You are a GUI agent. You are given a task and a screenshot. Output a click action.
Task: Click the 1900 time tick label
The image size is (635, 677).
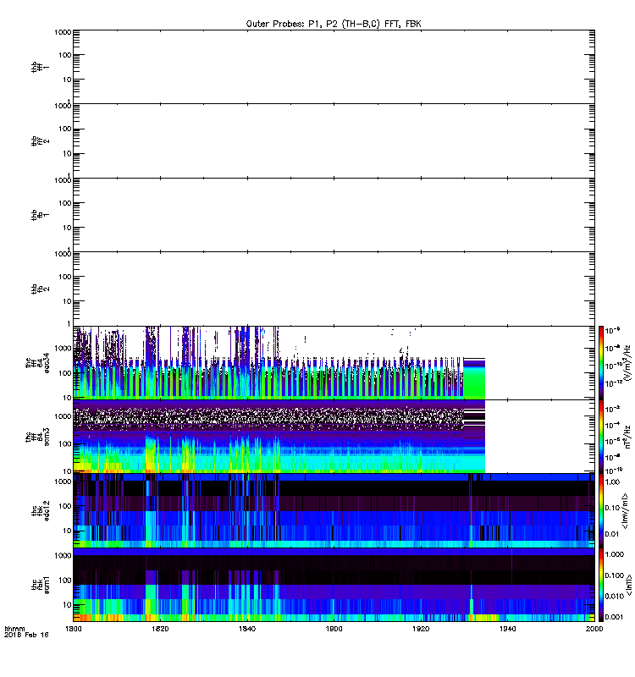pos(334,629)
